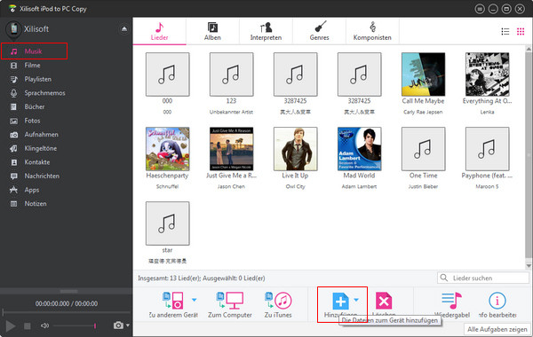Stop playback with the stop button

[x=28, y=325]
